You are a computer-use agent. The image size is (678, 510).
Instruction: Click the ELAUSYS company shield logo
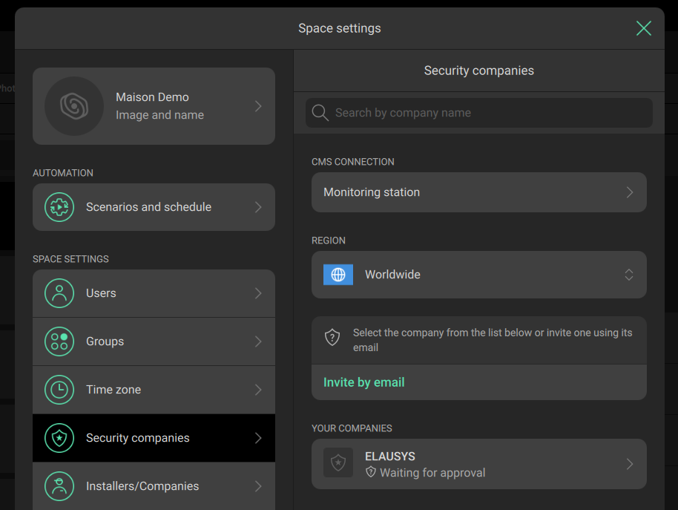coord(338,462)
